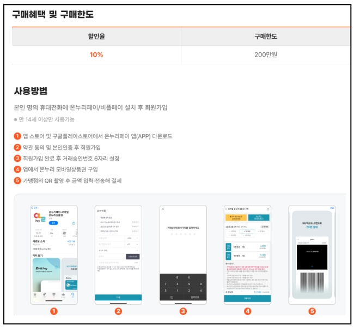Click the 200만원 purchase limit value
The width and height of the screenshot is (354, 327).
[266, 55]
